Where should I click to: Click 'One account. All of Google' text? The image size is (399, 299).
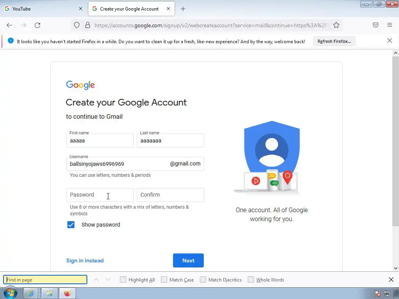pos(272,210)
